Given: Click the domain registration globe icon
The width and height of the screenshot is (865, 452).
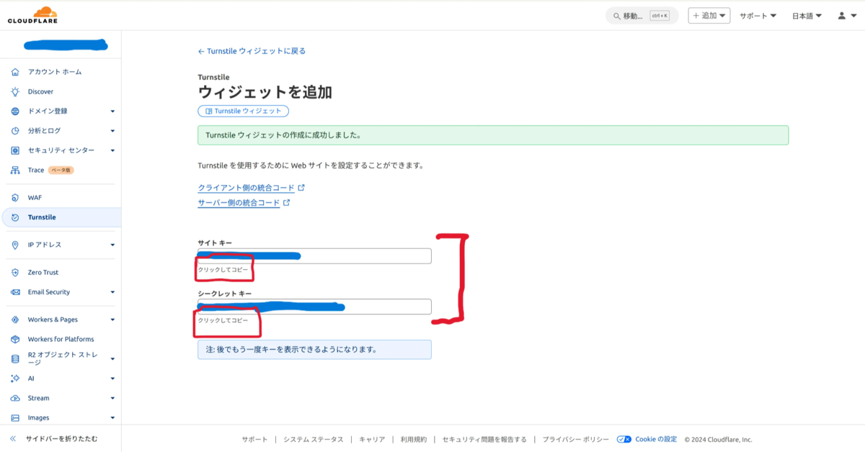Looking at the screenshot, I should click(15, 112).
